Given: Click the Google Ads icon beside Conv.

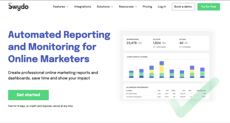Looking at the screenshot, I should pyautogui.click(x=180, y=39).
